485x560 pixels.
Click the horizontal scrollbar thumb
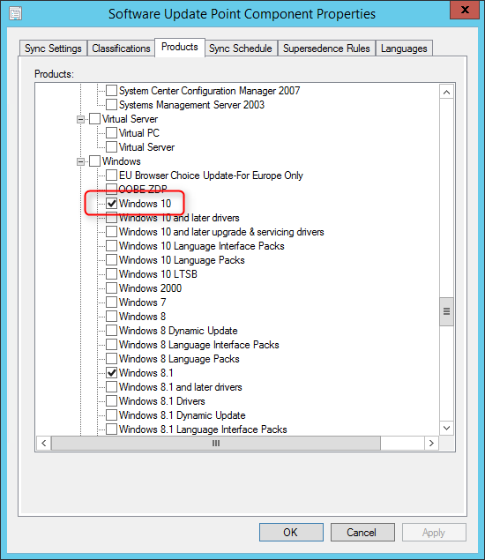point(216,444)
